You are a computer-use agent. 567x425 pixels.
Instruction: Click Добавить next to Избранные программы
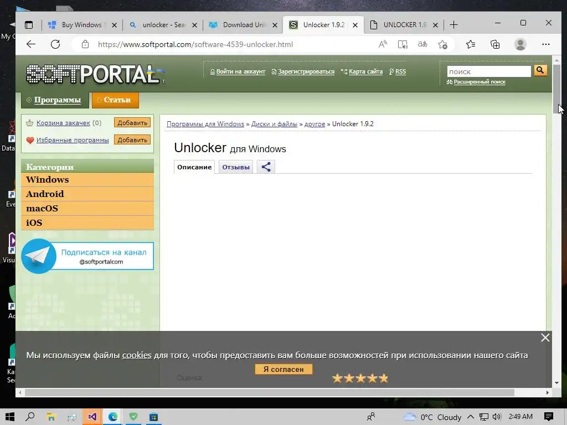pyautogui.click(x=132, y=140)
